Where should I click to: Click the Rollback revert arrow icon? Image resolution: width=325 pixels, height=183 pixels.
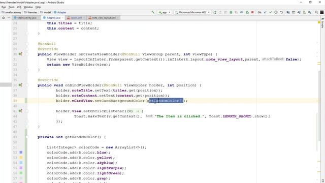click(281, 12)
